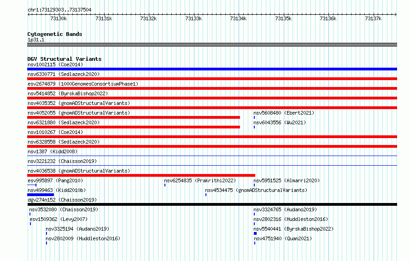The image size is (410, 261).
Task: Click dgv274n152 (Chaisson2019) label
Action: [62, 200]
